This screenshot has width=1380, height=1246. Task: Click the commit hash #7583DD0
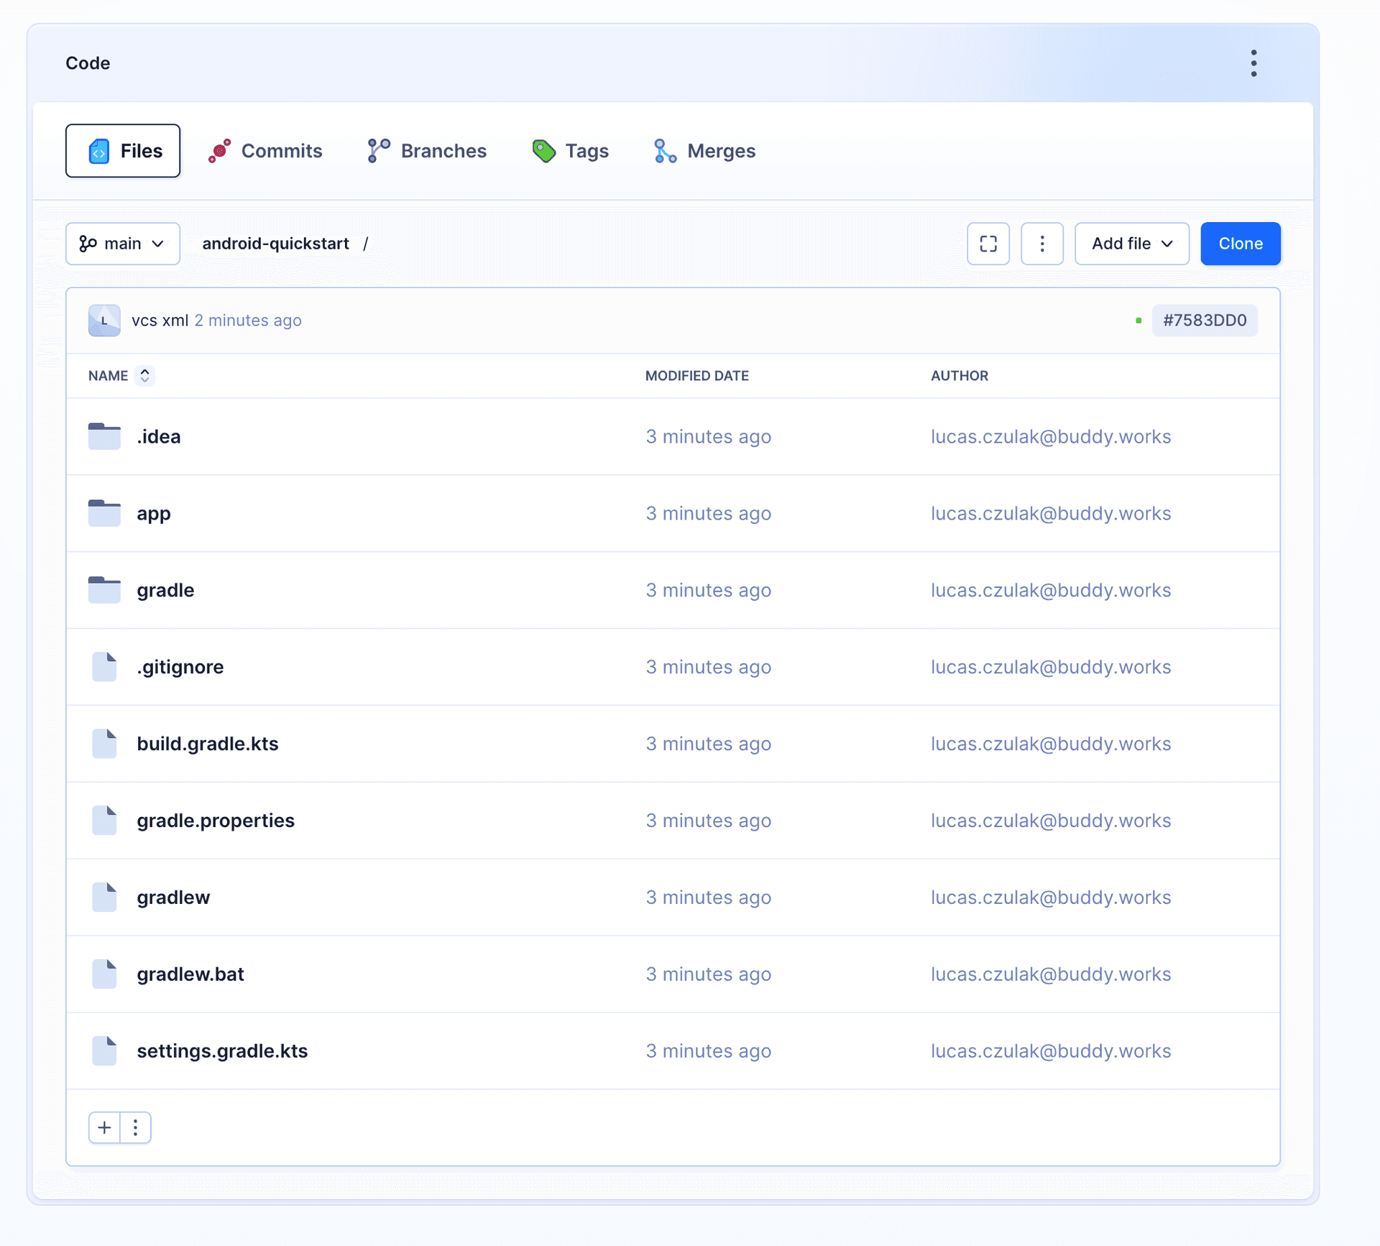pos(1205,320)
